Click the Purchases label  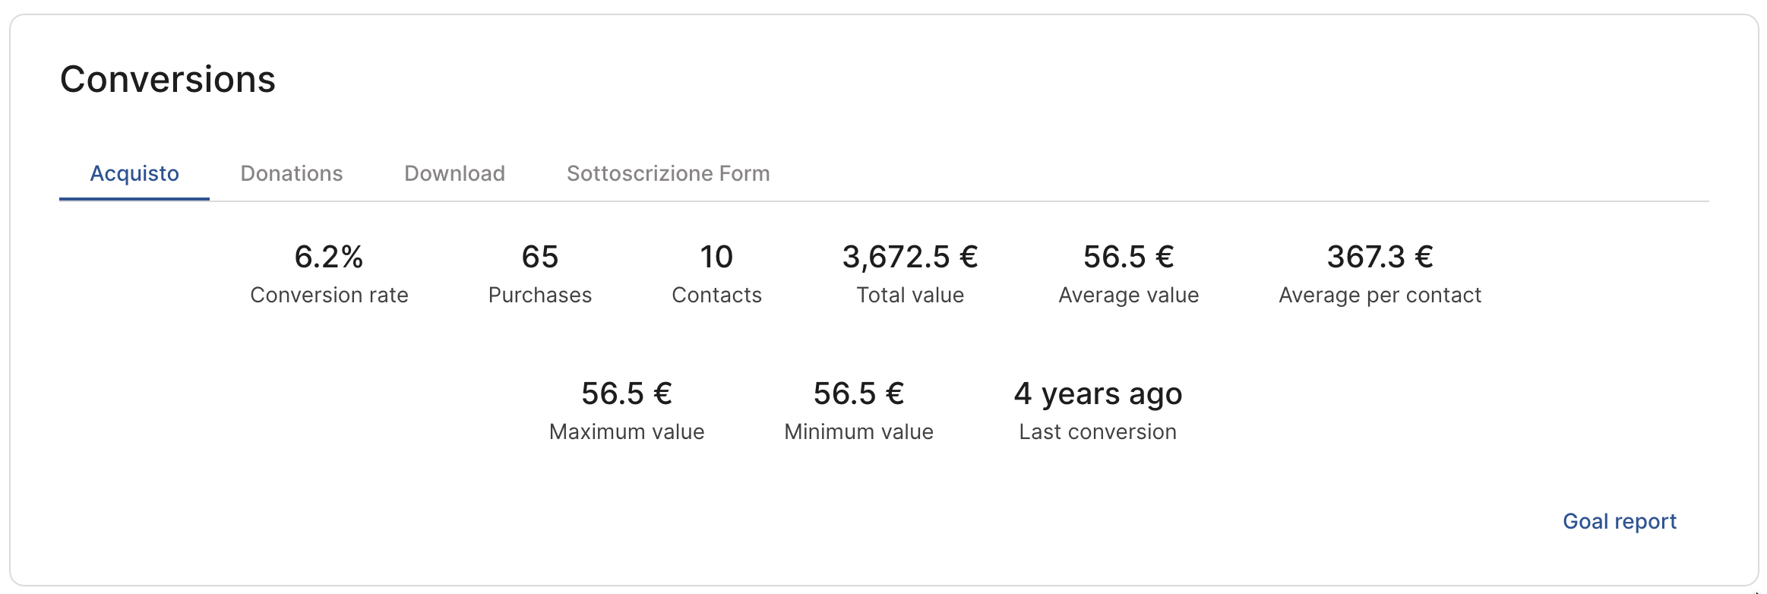point(540,295)
